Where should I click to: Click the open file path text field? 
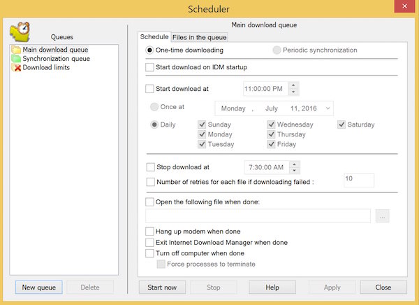tap(258, 216)
